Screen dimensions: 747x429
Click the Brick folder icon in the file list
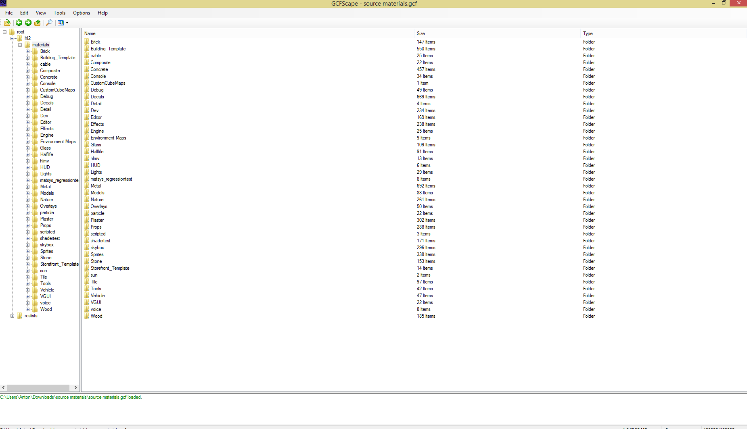click(x=87, y=42)
